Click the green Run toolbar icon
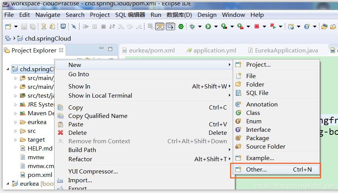 coord(208,26)
